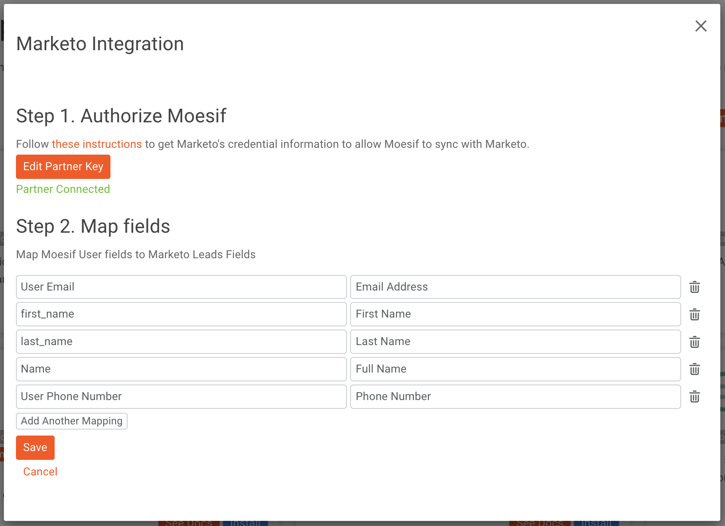The image size is (725, 526).
Task: Select the User Phone Number Moesif field
Action: click(x=181, y=397)
